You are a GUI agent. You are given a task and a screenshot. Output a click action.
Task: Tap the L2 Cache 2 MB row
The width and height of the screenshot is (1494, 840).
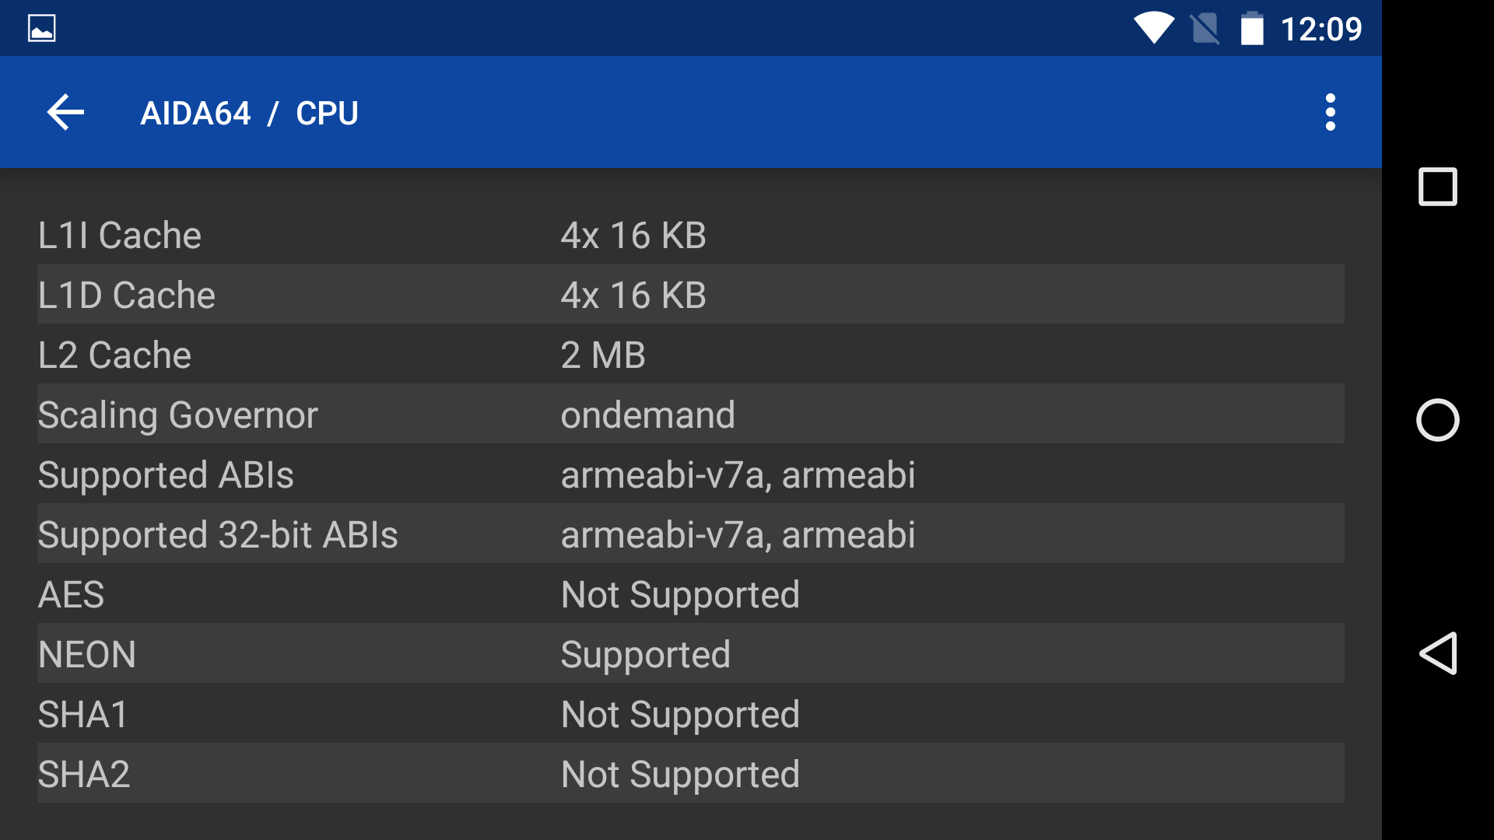click(690, 355)
